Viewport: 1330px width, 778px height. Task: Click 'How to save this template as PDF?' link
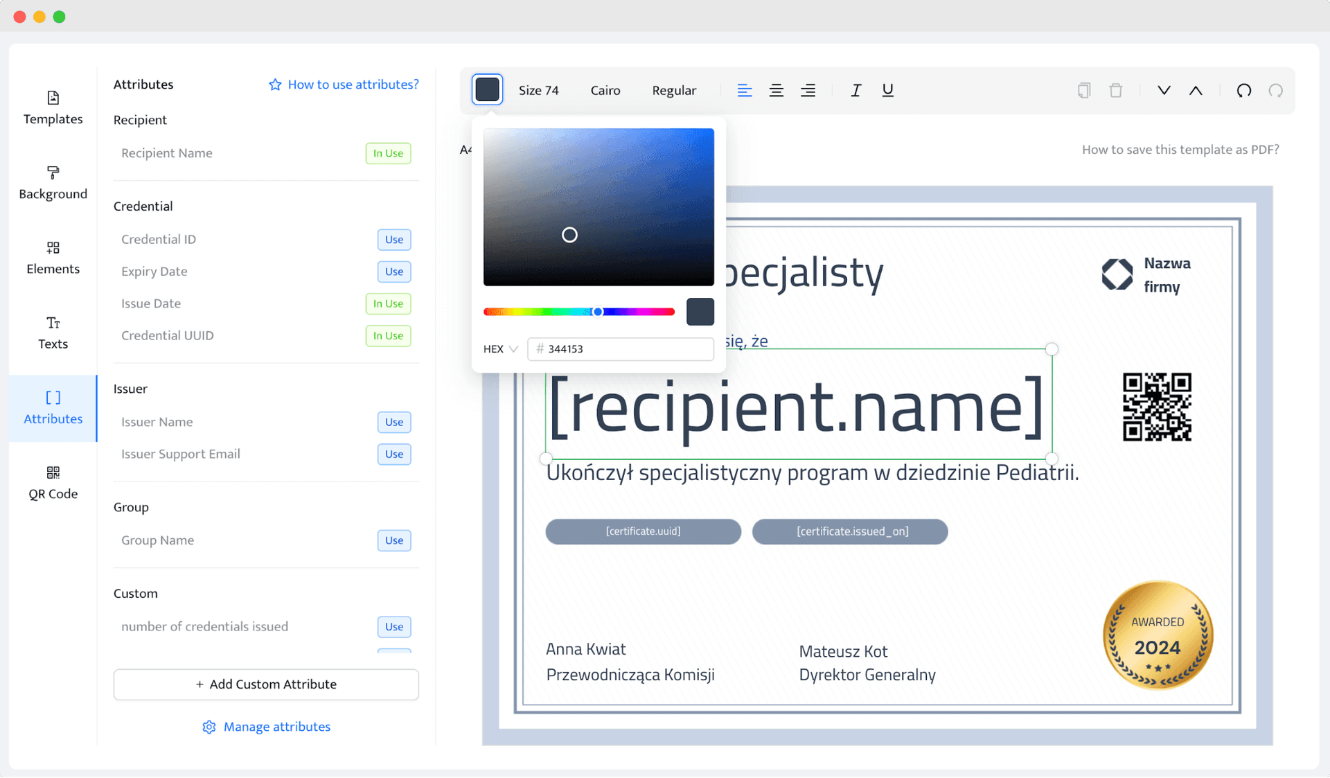pyautogui.click(x=1180, y=150)
